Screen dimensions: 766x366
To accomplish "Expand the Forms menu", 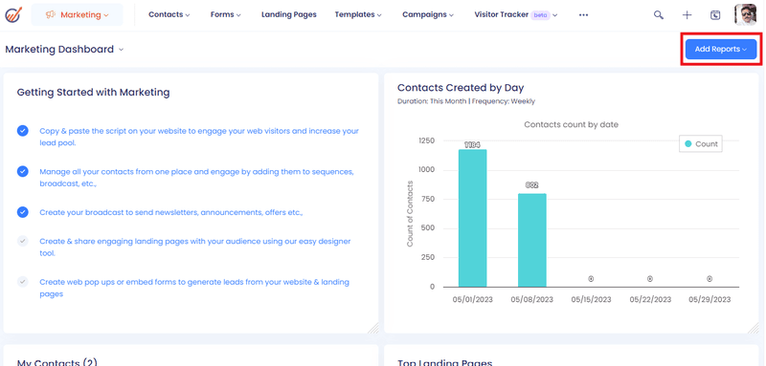I will pos(226,14).
